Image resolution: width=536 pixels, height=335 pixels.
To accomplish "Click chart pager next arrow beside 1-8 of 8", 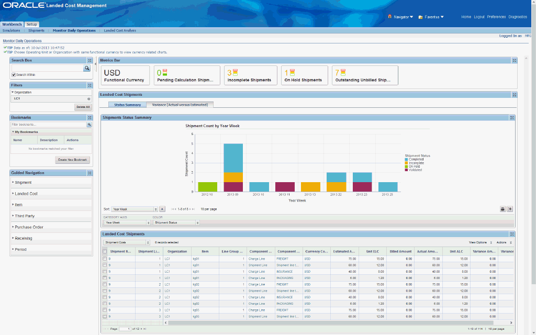I will 191,209.
